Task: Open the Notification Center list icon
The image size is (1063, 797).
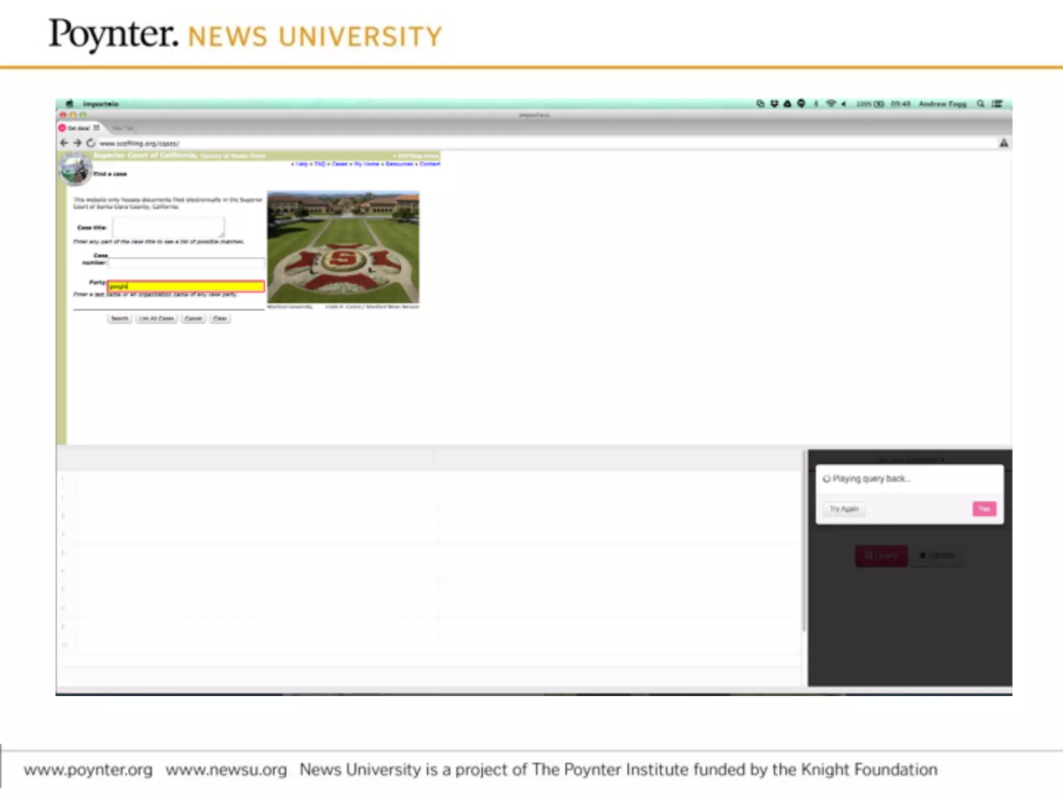Action: (997, 103)
